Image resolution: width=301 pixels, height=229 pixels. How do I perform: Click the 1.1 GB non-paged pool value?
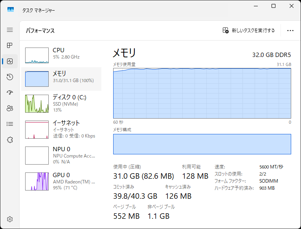158,216
